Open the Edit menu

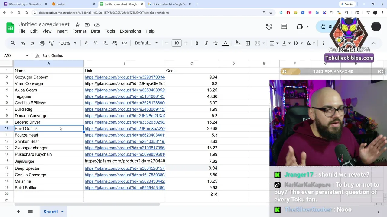(34, 31)
